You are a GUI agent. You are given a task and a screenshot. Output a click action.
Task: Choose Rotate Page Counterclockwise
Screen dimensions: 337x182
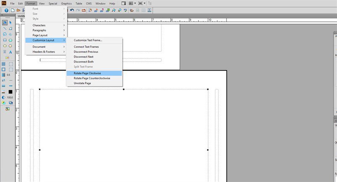click(x=94, y=78)
